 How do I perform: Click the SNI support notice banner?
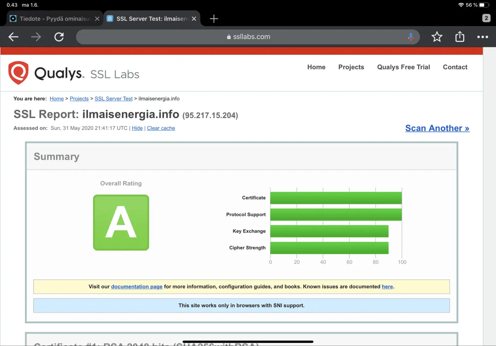[x=242, y=306]
